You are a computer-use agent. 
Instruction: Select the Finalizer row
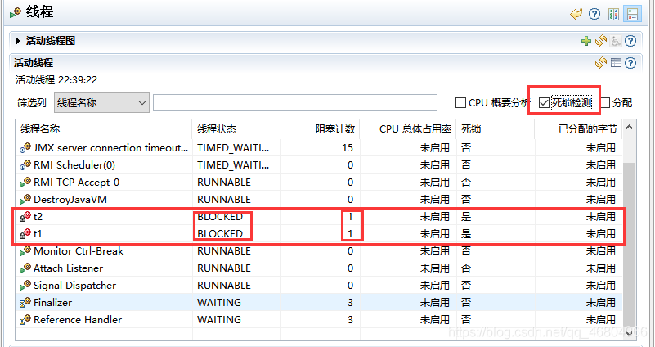pos(319,302)
